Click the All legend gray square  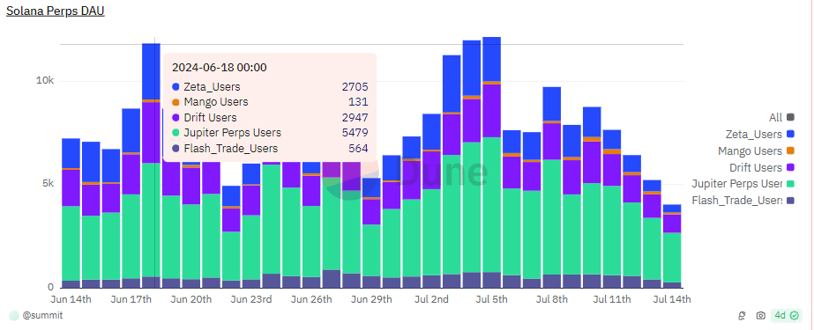click(791, 118)
